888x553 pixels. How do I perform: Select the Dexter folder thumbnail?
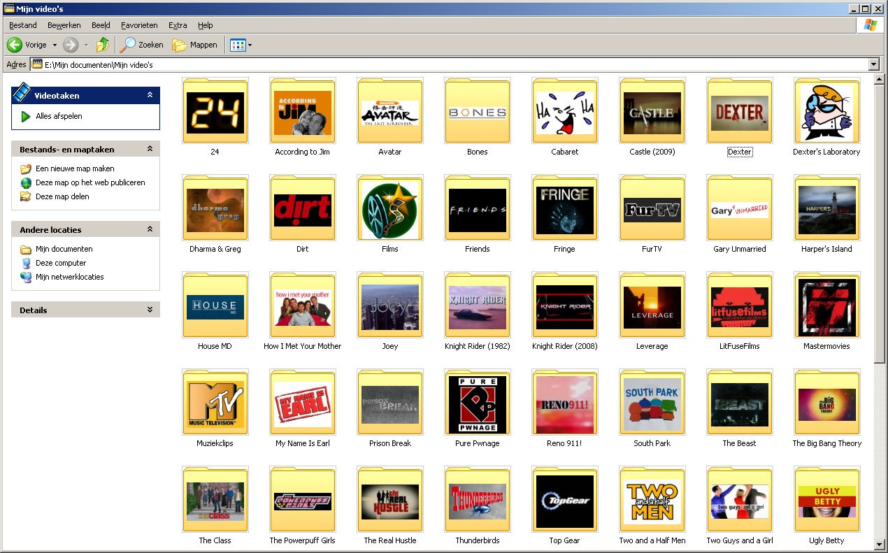click(x=740, y=112)
